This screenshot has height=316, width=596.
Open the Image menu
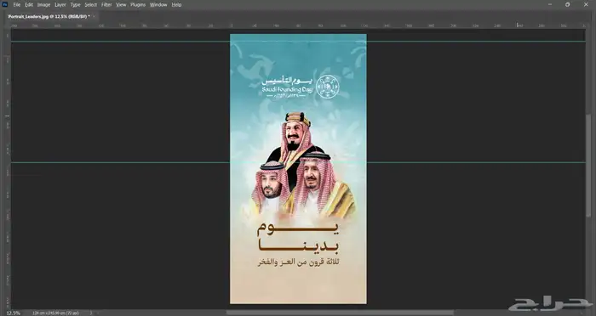tap(43, 4)
